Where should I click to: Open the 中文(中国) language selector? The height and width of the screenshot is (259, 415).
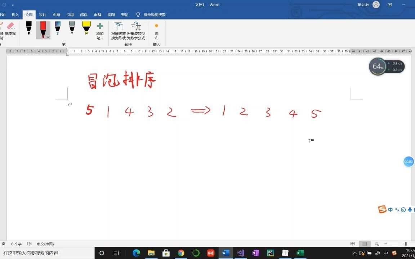pyautogui.click(x=45, y=244)
